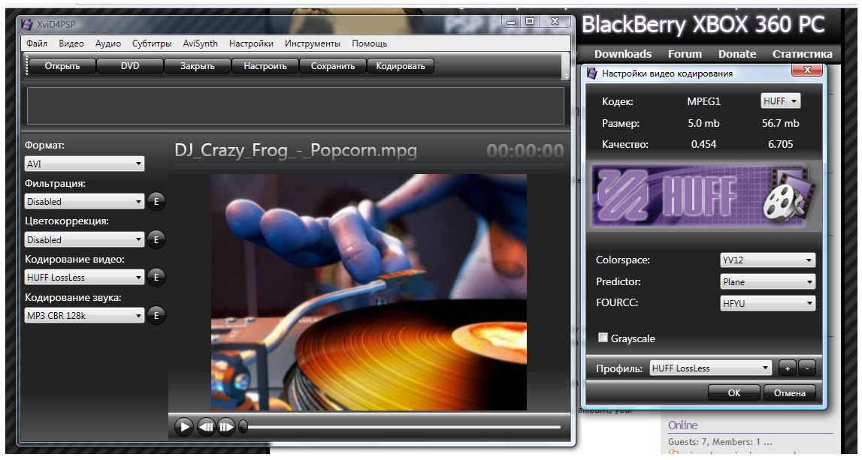
Task: Expand the Формат AVI dropdown
Action: [x=85, y=164]
